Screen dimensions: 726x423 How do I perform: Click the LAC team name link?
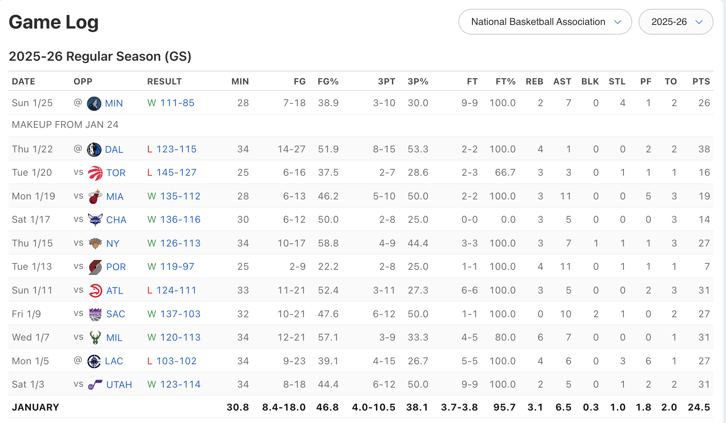[114, 361]
